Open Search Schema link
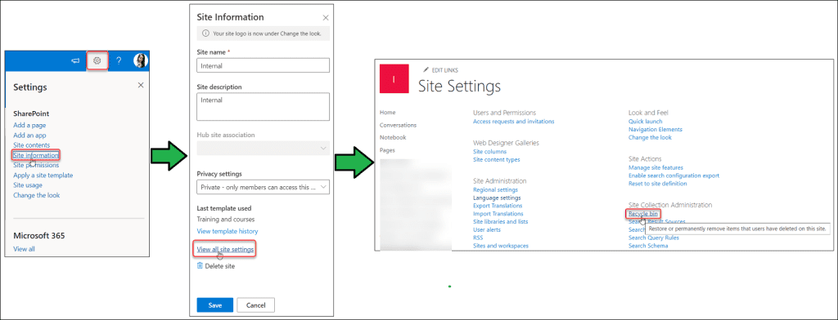Screen dimensions: 838x320 click(x=648, y=246)
